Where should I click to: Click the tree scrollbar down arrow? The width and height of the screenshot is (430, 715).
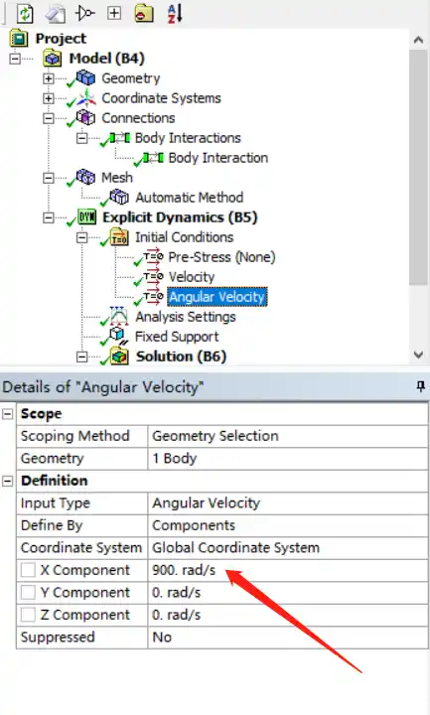[418, 355]
